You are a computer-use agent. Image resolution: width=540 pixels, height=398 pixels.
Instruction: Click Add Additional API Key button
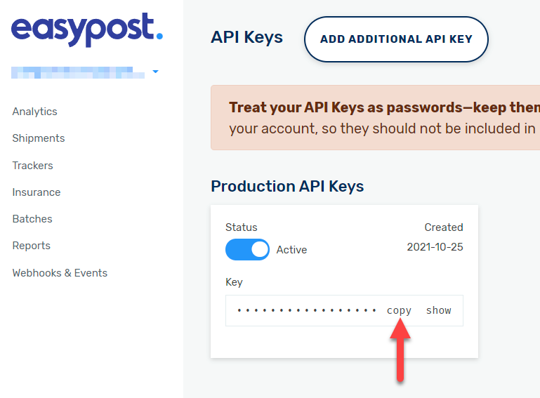click(396, 39)
